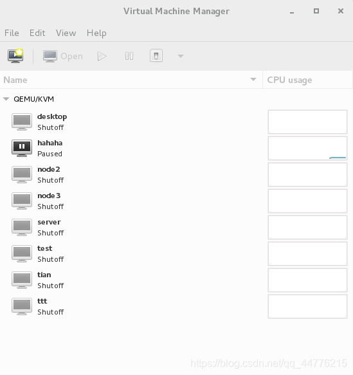353x375 pixels.
Task: Click the Run (play) toolbar icon
Action: pyautogui.click(x=102, y=56)
